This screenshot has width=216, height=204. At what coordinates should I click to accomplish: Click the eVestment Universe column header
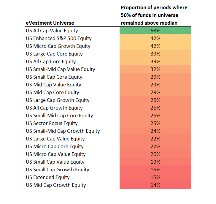pyautogui.click(x=50, y=23)
